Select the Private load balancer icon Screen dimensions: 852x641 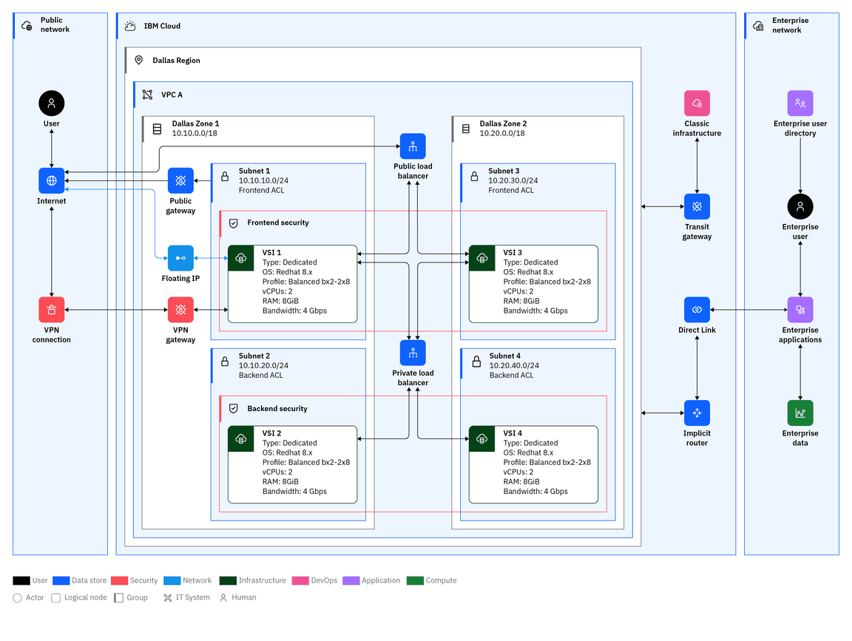tap(413, 353)
